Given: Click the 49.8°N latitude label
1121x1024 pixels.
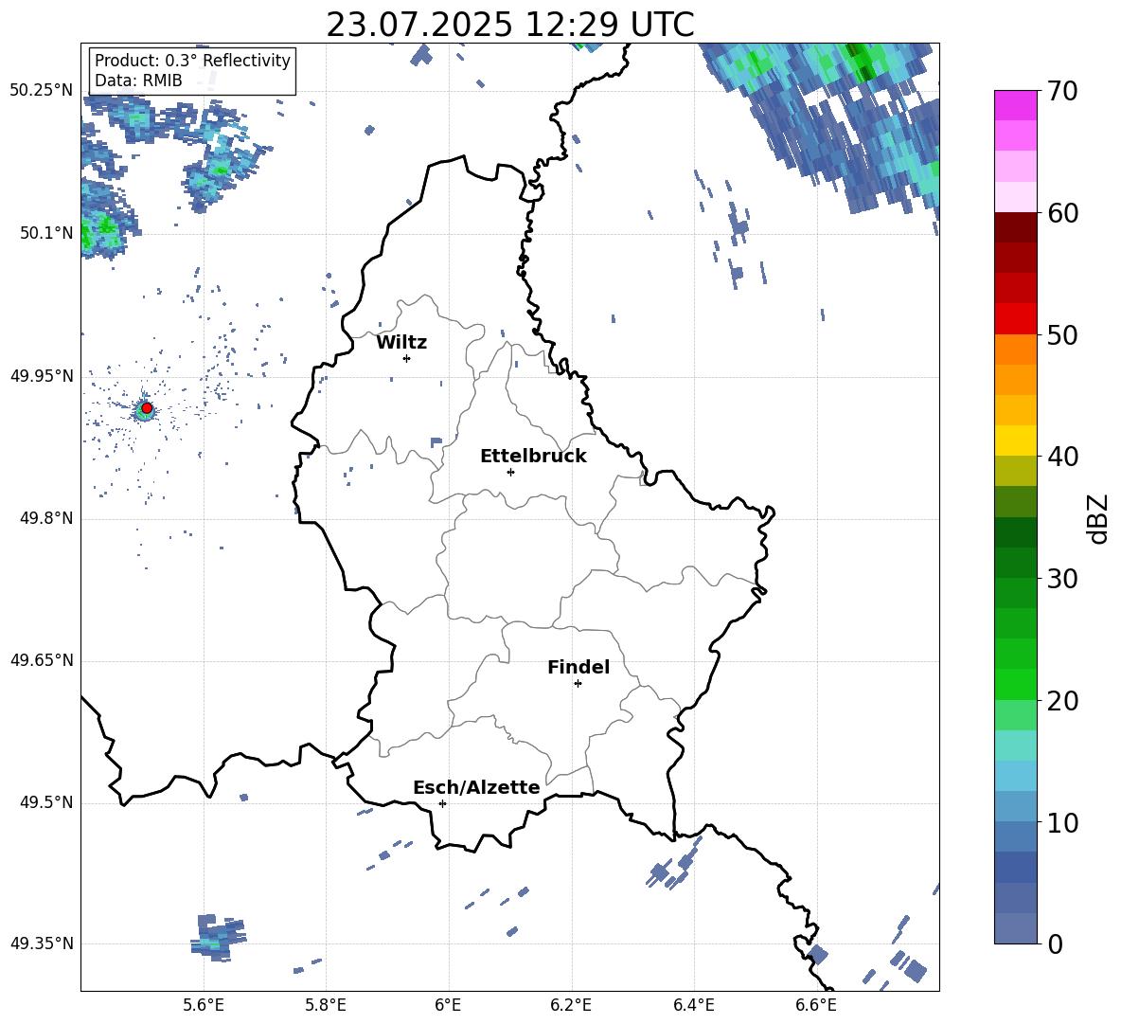Looking at the screenshot, I should (x=46, y=518).
